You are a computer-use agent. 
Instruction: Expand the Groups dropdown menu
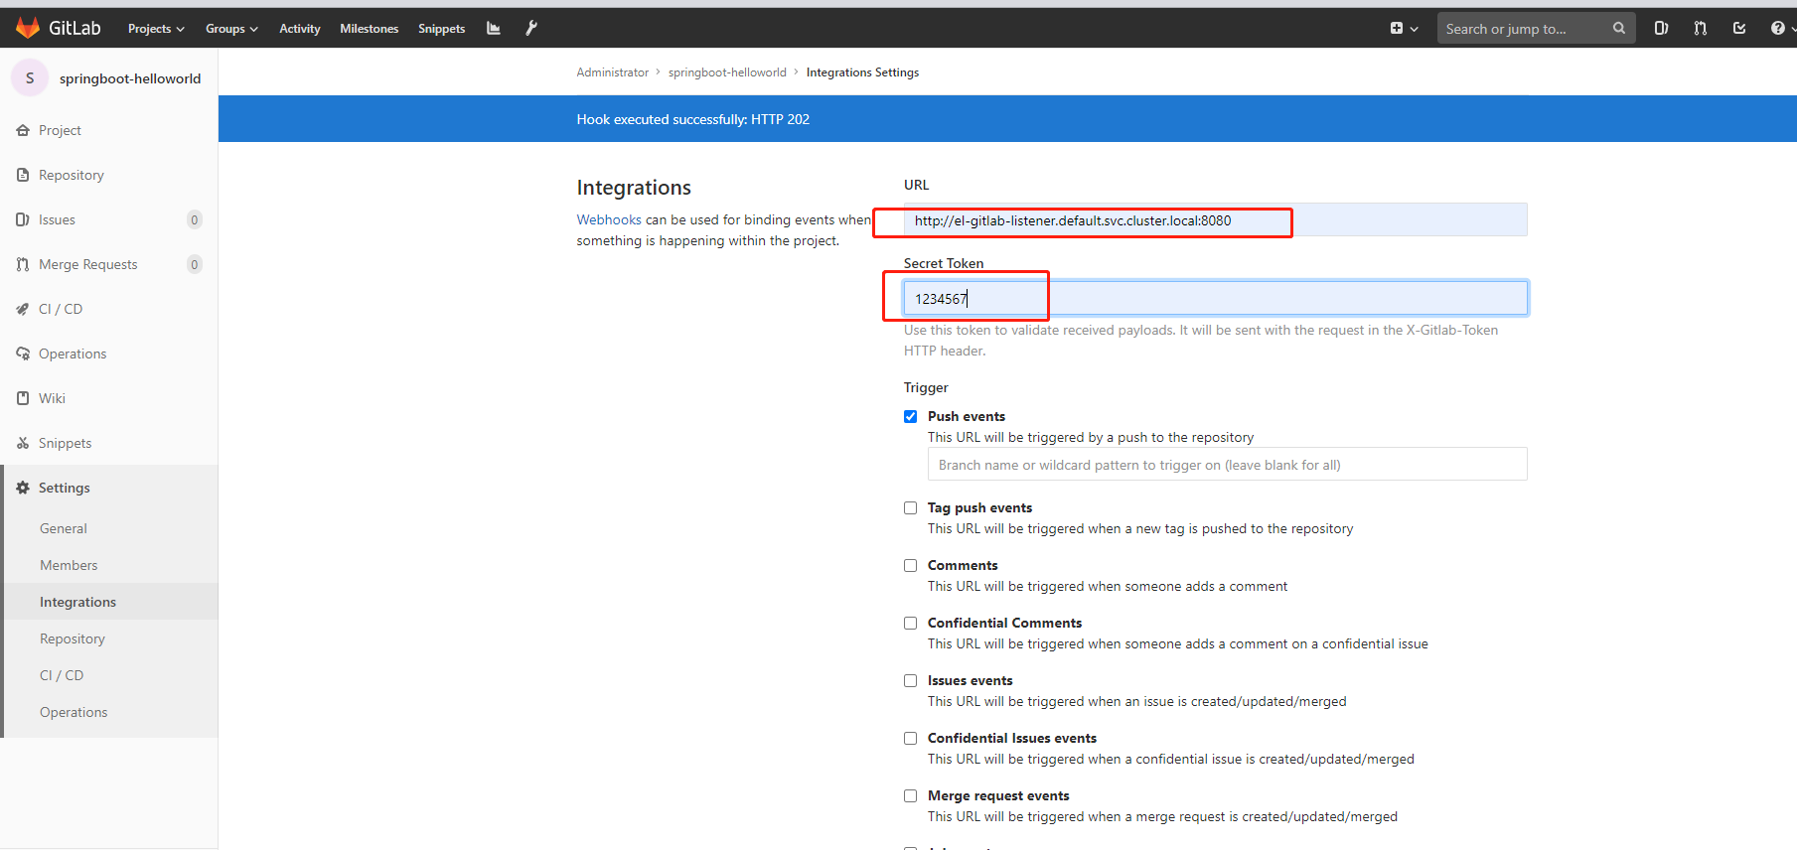[x=231, y=29]
